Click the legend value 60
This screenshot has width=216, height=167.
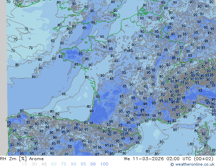click(x=54, y=164)
